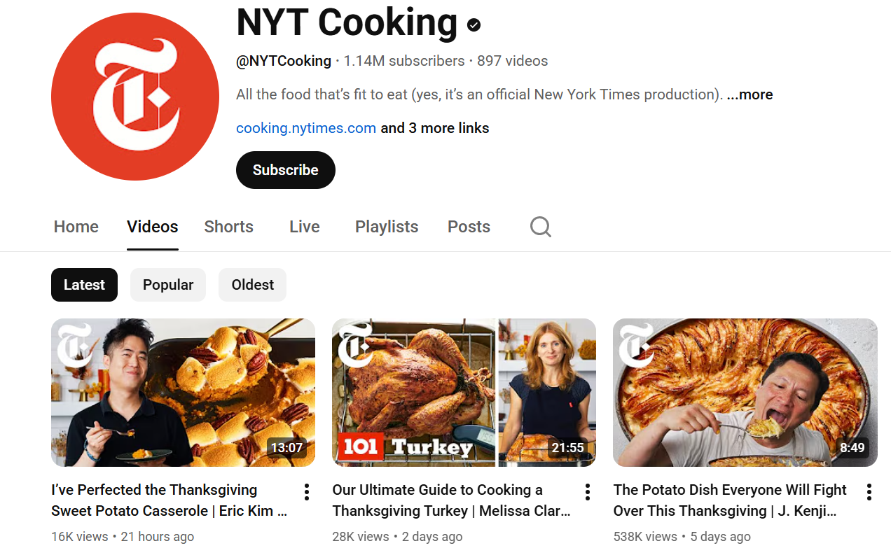Viewport: 891px width, 548px height.
Task: View the Playlists tab
Action: 387,227
